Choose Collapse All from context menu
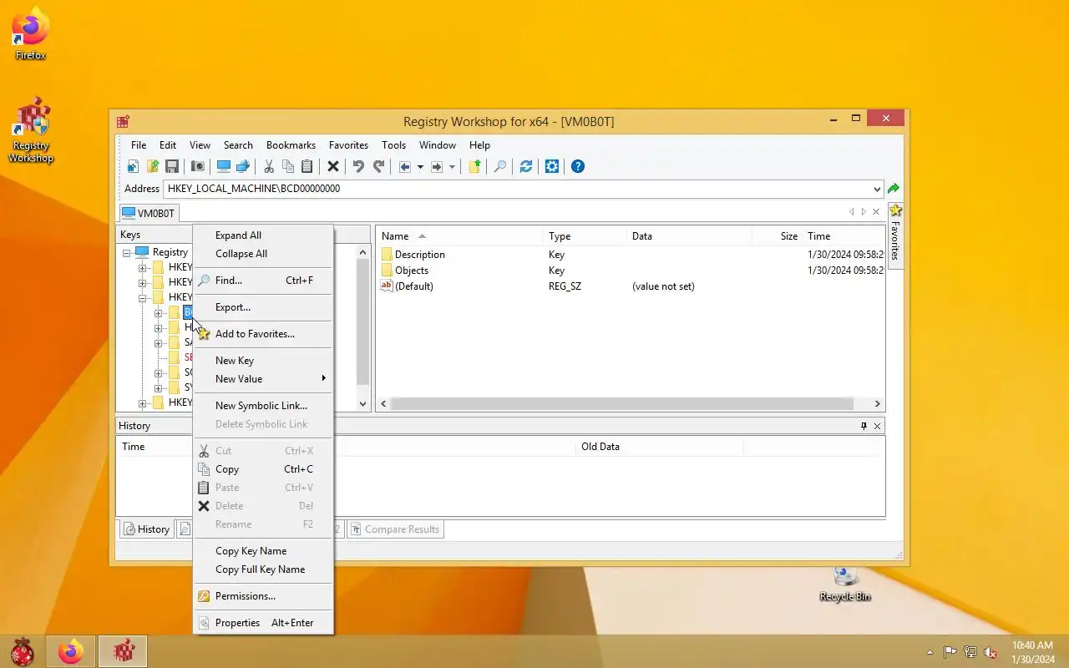The height and width of the screenshot is (668, 1069). pyautogui.click(x=262, y=254)
